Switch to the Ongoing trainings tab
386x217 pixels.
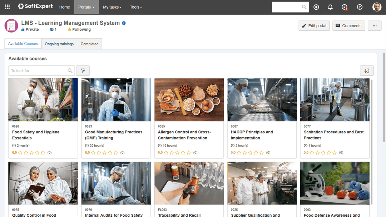59,44
